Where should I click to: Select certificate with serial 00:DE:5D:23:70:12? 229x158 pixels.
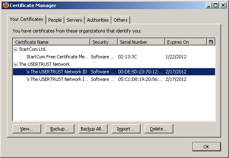coord(114,72)
